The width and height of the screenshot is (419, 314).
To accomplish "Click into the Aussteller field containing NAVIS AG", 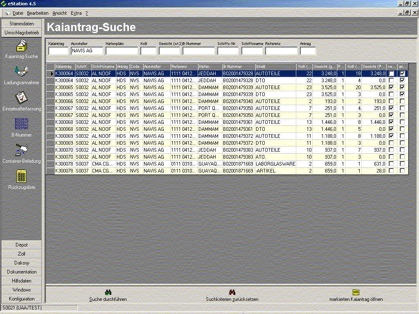I will click(86, 51).
